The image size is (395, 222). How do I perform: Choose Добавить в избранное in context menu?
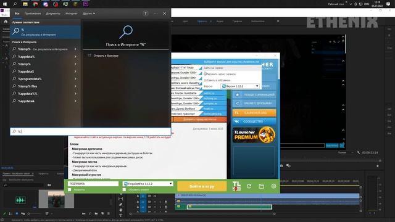(x=217, y=80)
